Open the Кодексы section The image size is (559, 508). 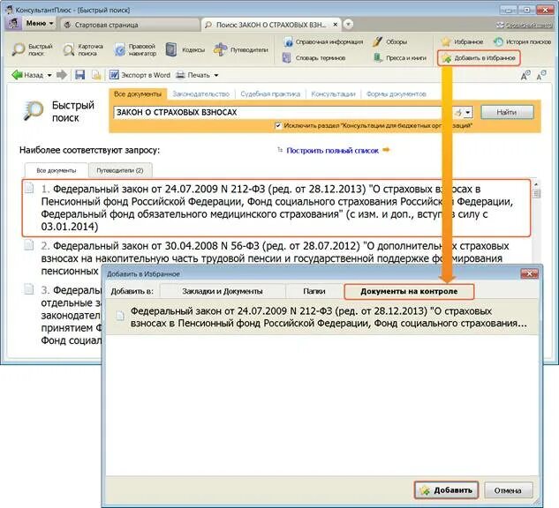coord(185,50)
